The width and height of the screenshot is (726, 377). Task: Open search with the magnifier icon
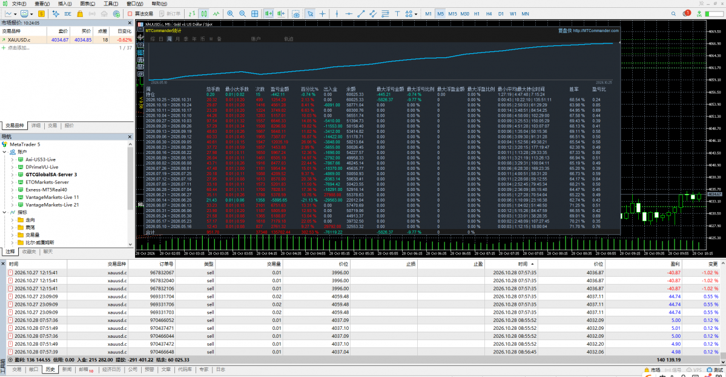tap(674, 14)
